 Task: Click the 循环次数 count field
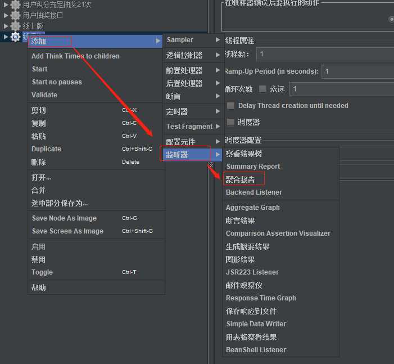[x=342, y=89]
